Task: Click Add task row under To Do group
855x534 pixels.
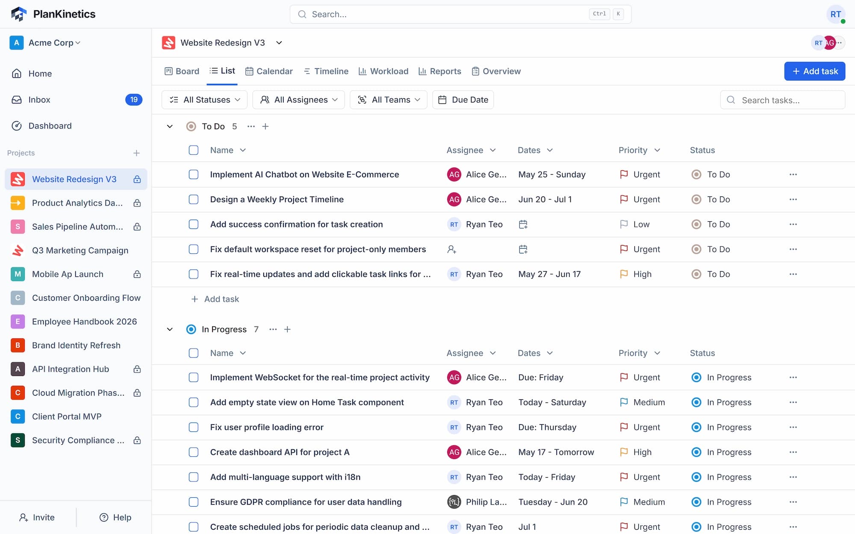Action: [215, 299]
